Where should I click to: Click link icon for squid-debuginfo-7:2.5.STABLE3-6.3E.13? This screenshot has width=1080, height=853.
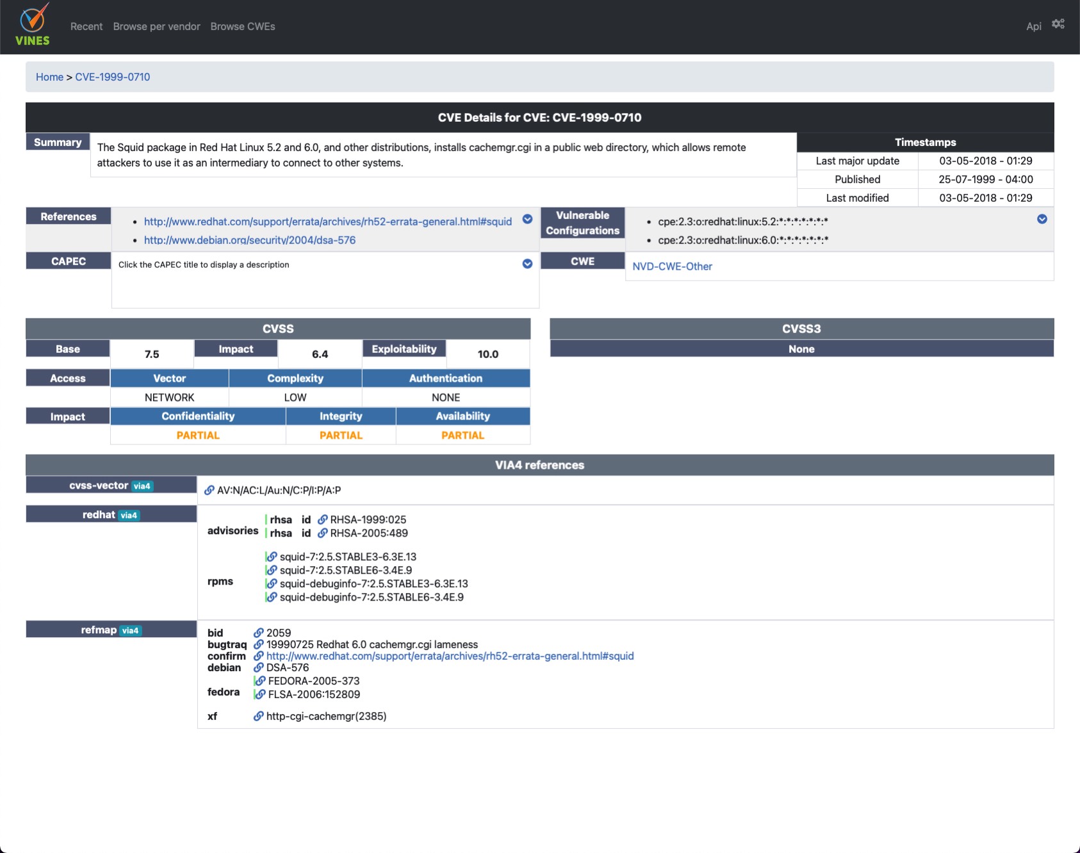pos(272,583)
